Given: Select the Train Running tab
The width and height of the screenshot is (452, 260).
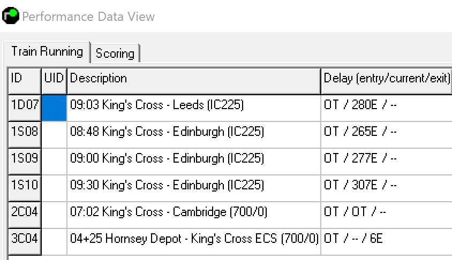Looking at the screenshot, I should coord(47,52).
